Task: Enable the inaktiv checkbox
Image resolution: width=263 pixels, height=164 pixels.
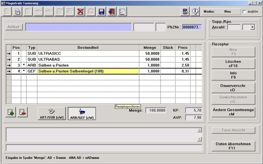Action: (244, 12)
